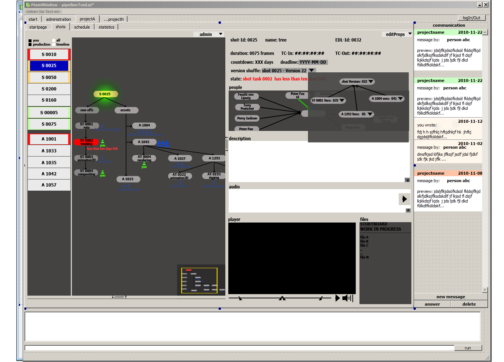
Task: Select asset A 1001 in the list
Action: [49, 139]
